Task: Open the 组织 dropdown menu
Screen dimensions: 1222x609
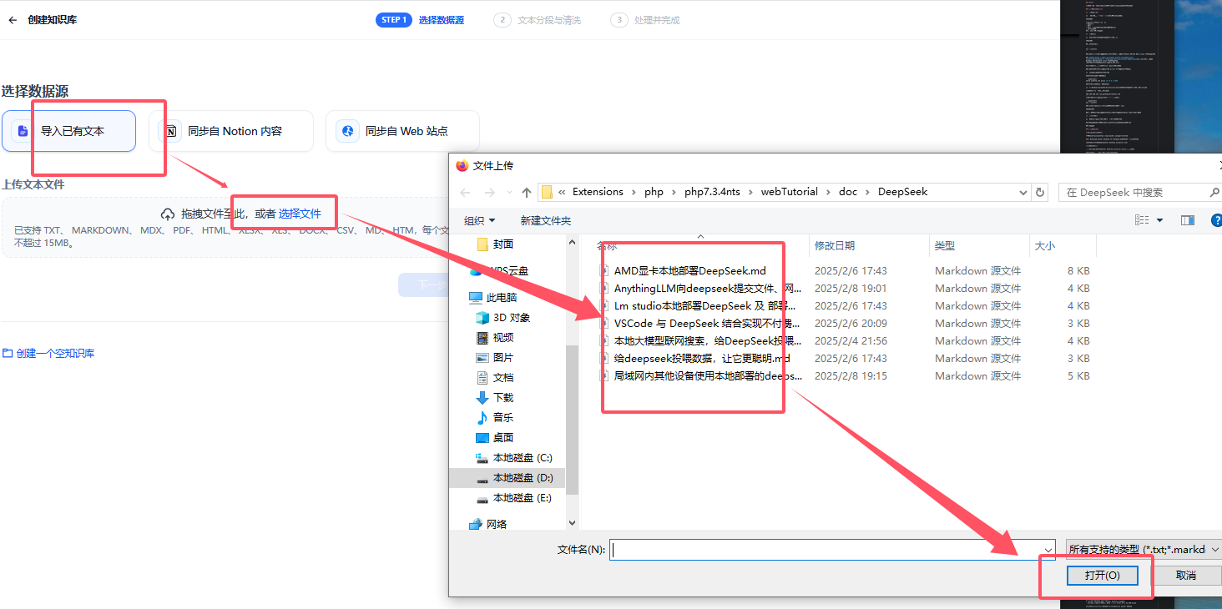Action: pyautogui.click(x=479, y=220)
